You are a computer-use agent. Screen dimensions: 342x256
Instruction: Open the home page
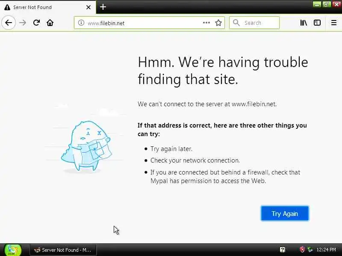pos(50,23)
